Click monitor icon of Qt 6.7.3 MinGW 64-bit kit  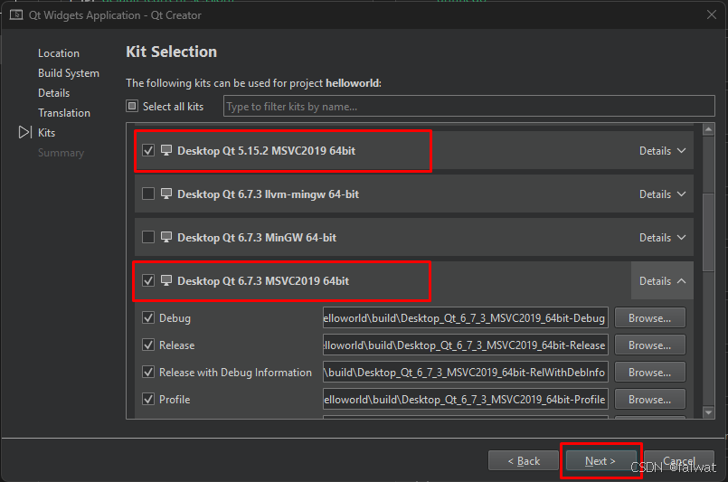pyautogui.click(x=166, y=237)
